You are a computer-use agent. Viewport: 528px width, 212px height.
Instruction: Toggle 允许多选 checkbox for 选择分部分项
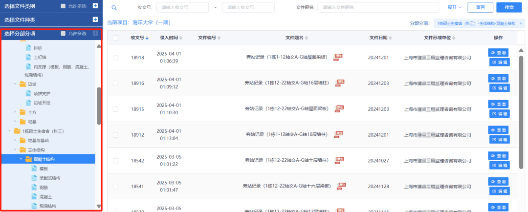(x=63, y=34)
